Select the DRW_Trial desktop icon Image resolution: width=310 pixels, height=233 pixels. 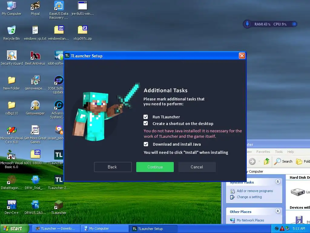tap(35, 182)
